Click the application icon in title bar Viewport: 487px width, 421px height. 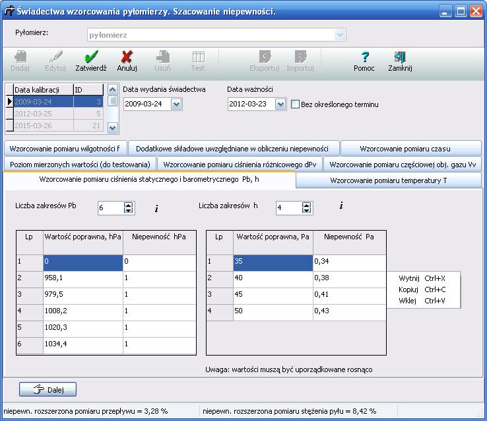pos(9,11)
